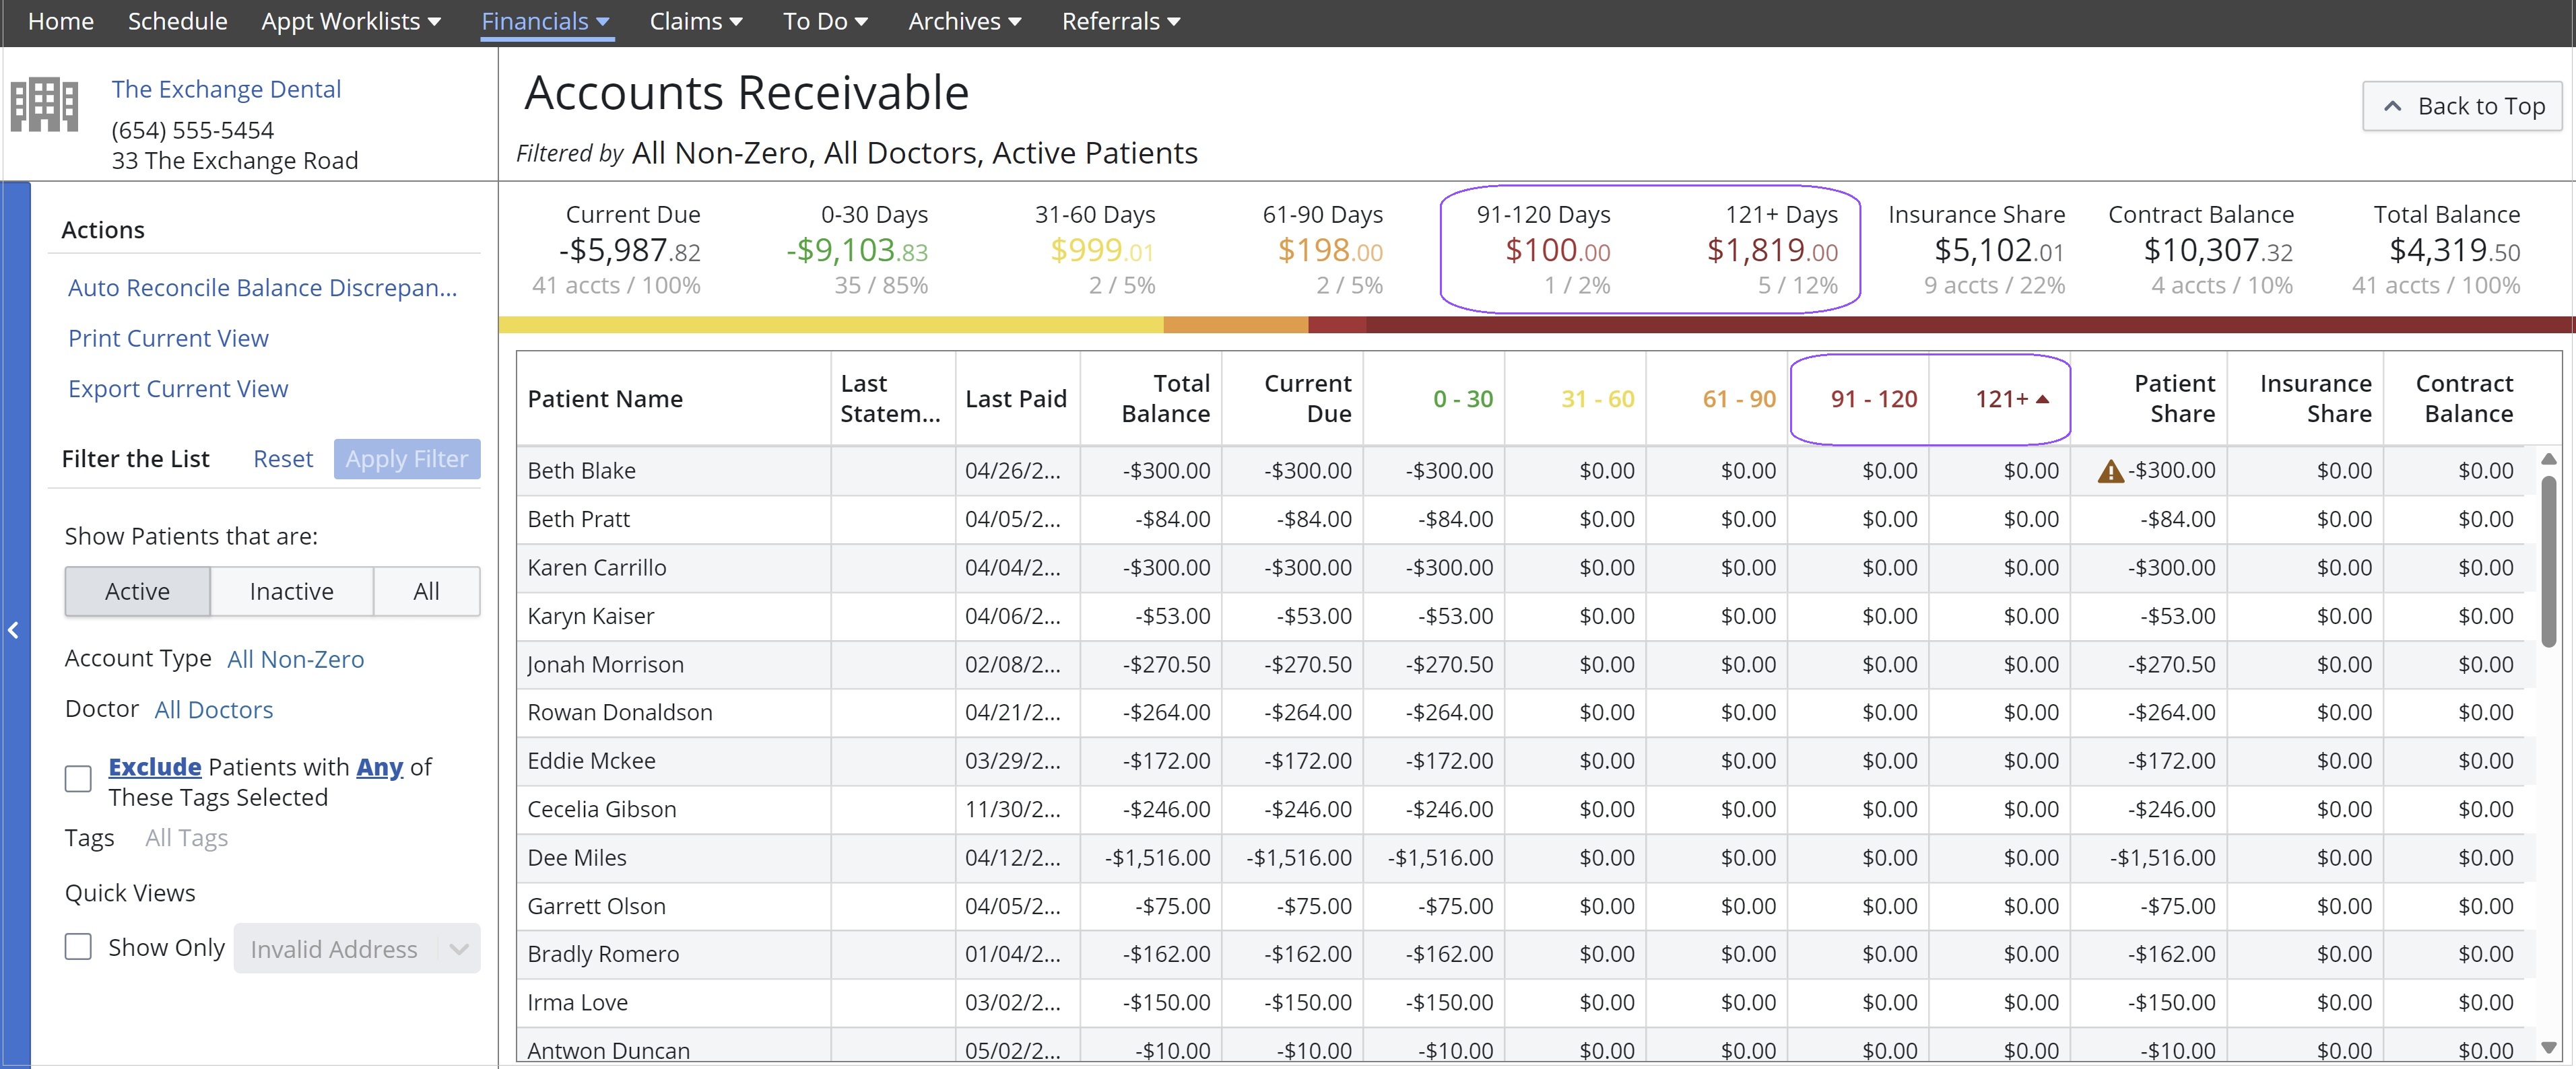Change Account Type All Non-Zero

(x=296, y=659)
